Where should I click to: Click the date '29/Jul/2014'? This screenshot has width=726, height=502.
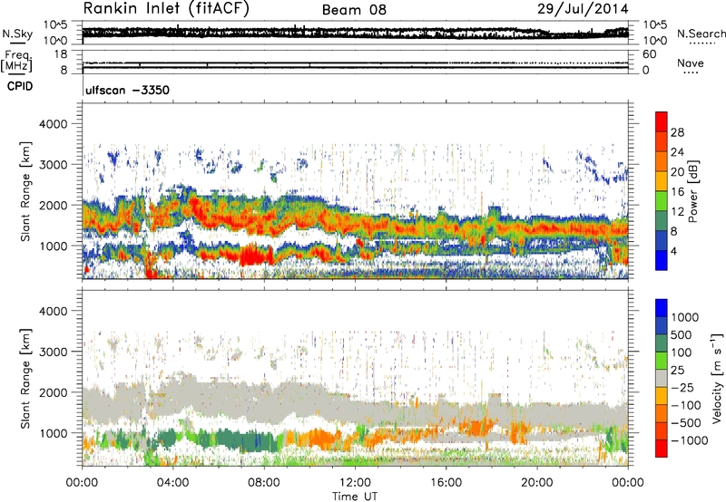pos(583,9)
